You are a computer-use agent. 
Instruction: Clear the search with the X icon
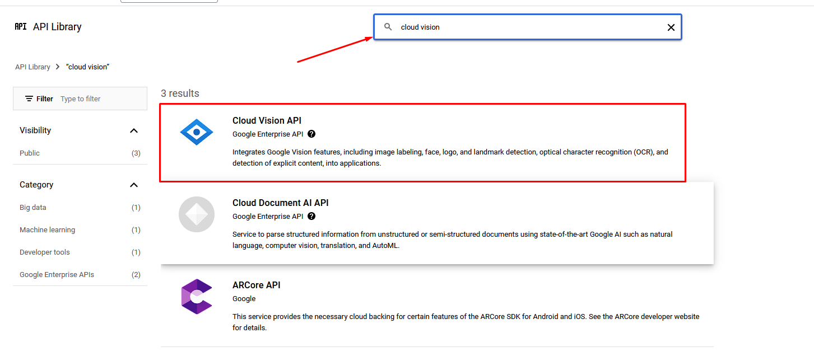(671, 27)
